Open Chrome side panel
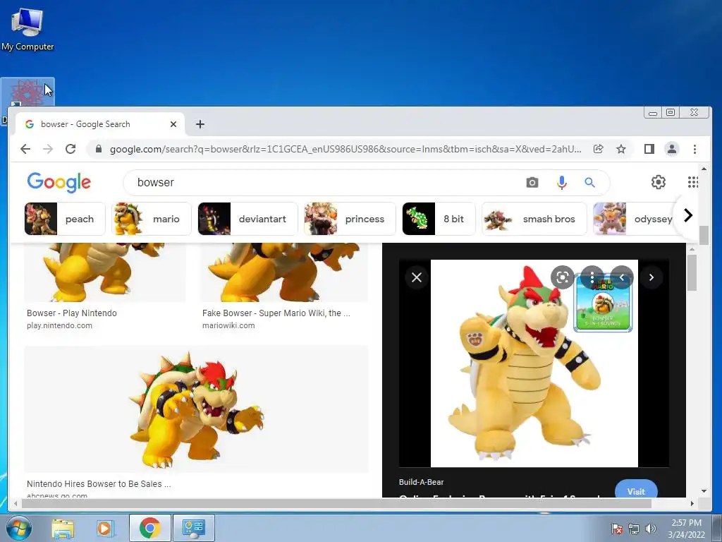The image size is (722, 542). tap(649, 149)
